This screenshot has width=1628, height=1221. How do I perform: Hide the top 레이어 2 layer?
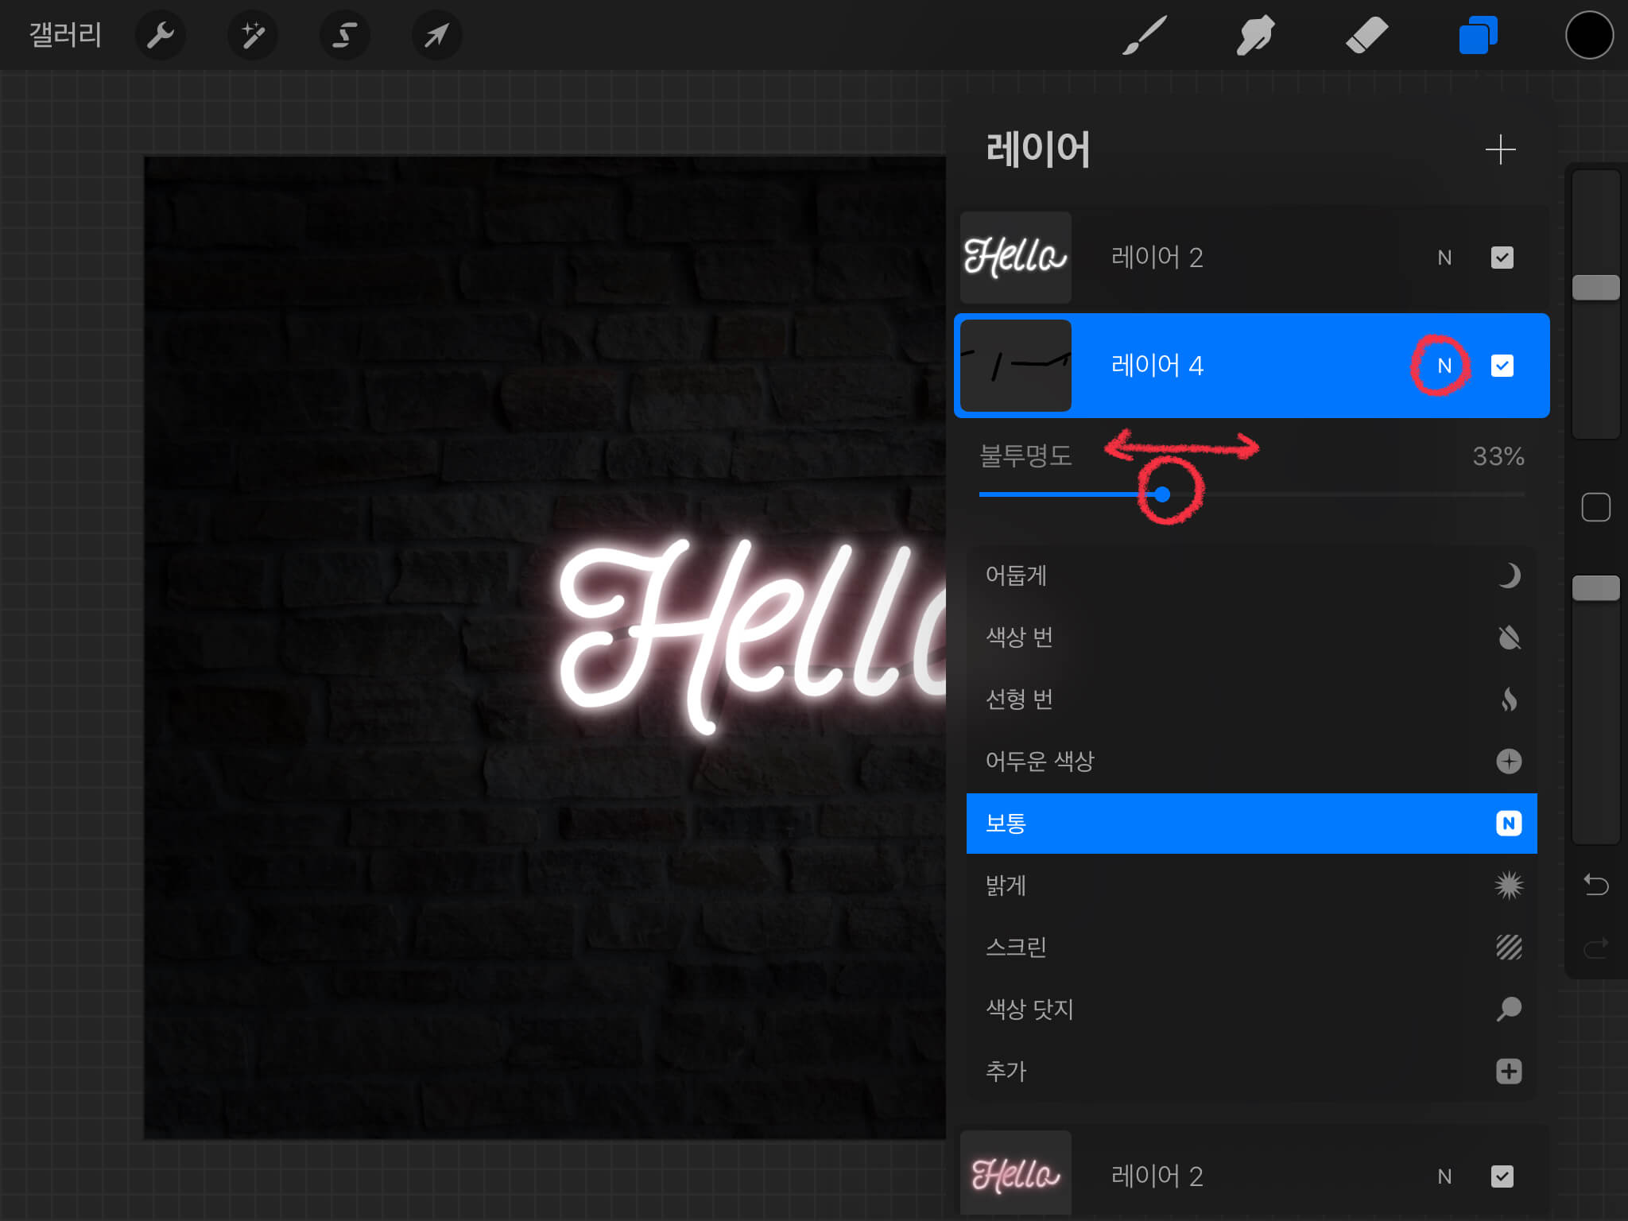(1502, 258)
